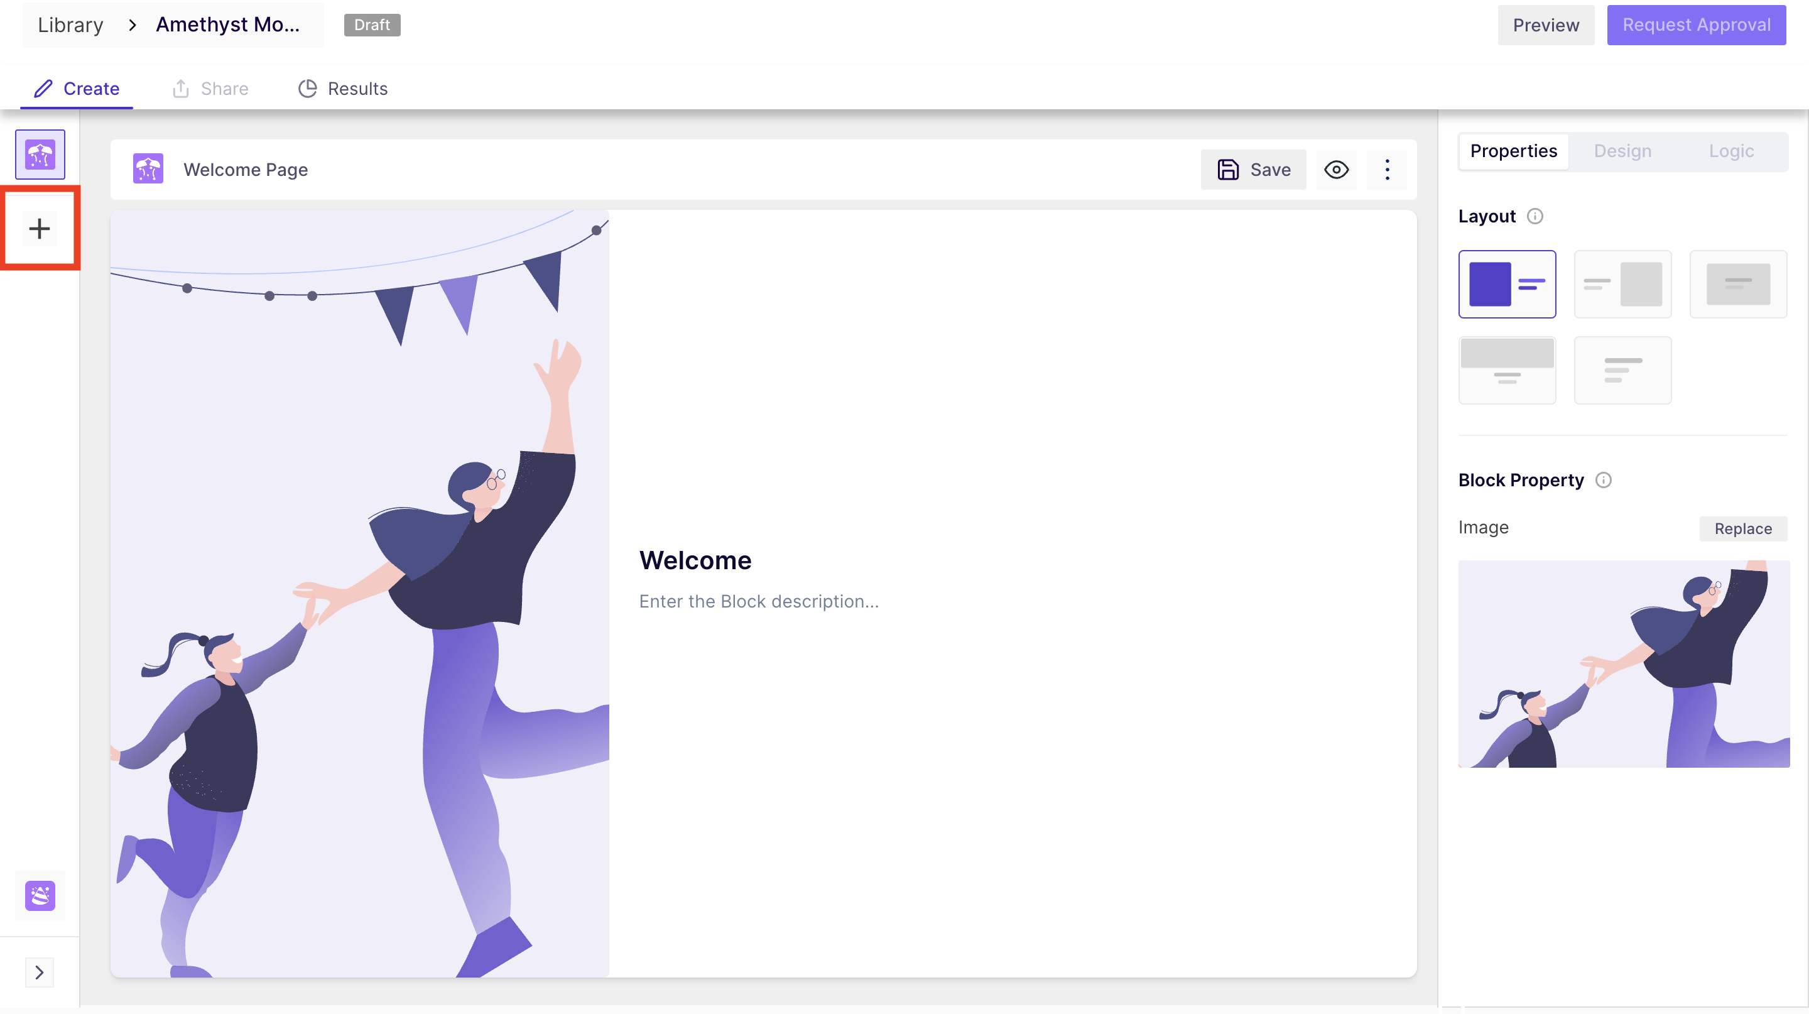Select image-left text-right layout option
The height and width of the screenshot is (1014, 1809).
[x=1507, y=284]
